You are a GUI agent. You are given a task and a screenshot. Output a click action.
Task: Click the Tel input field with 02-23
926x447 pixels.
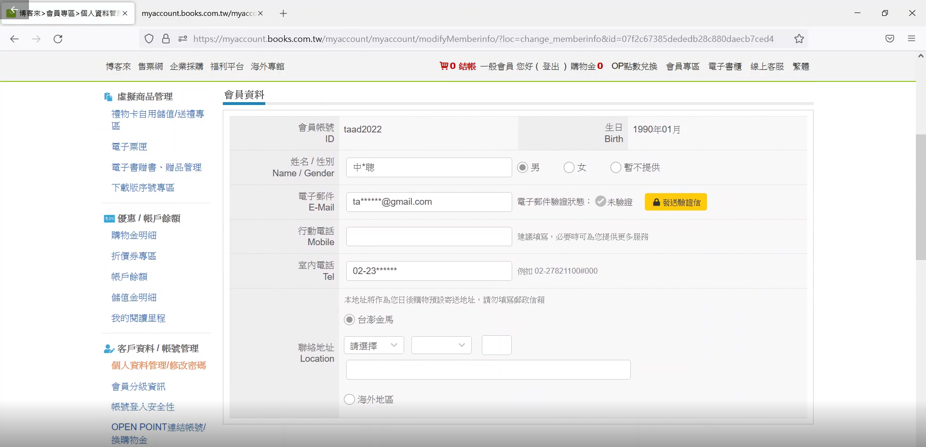(x=429, y=271)
